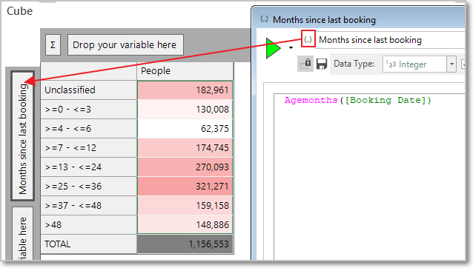Click the expression window title text
Image resolution: width=473 pixels, height=268 pixels.
[x=324, y=20]
